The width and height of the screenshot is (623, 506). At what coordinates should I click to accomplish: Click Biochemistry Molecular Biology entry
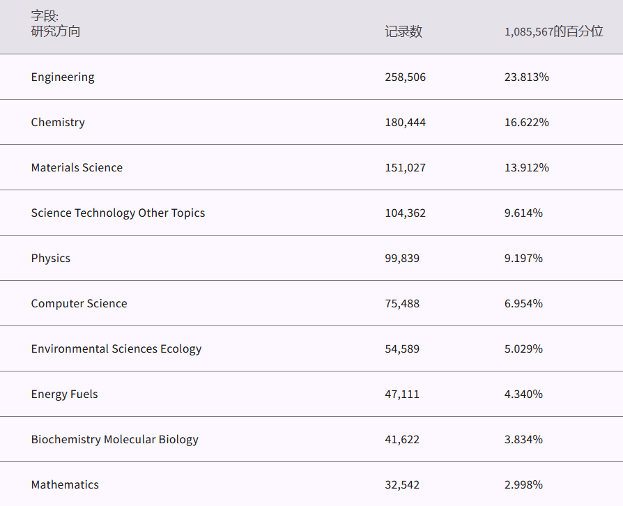114,440
